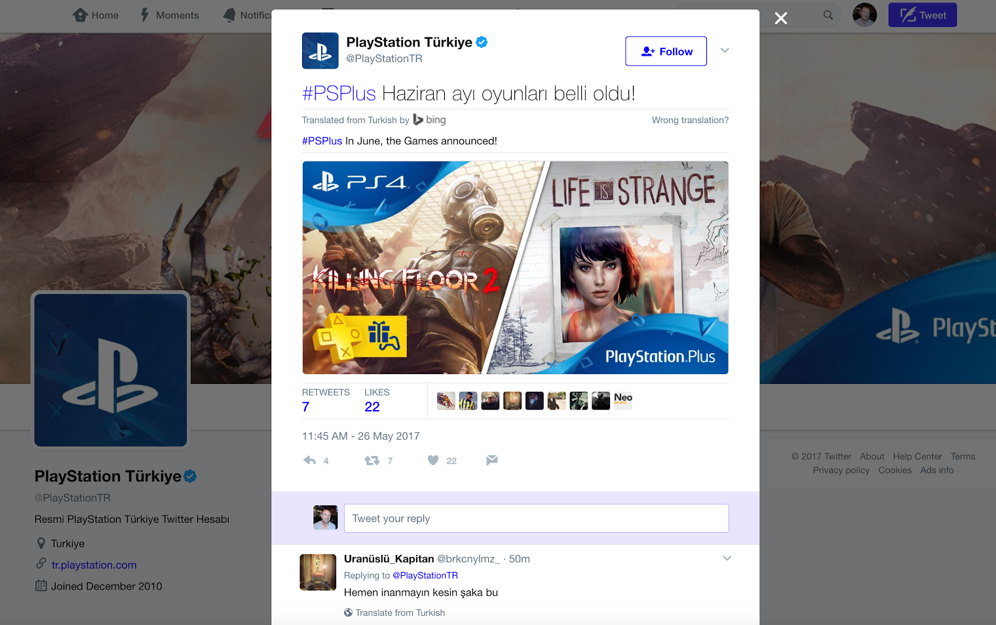
Task: Click the Tweet your reply field
Action: pyautogui.click(x=536, y=518)
